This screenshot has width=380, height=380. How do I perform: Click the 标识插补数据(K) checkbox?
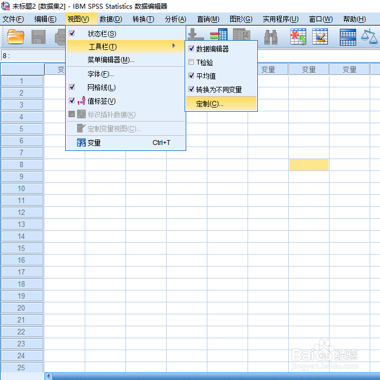point(72,114)
